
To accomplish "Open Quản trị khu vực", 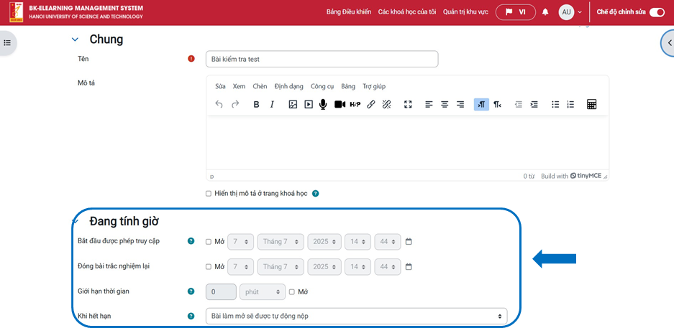I will coord(465,12).
